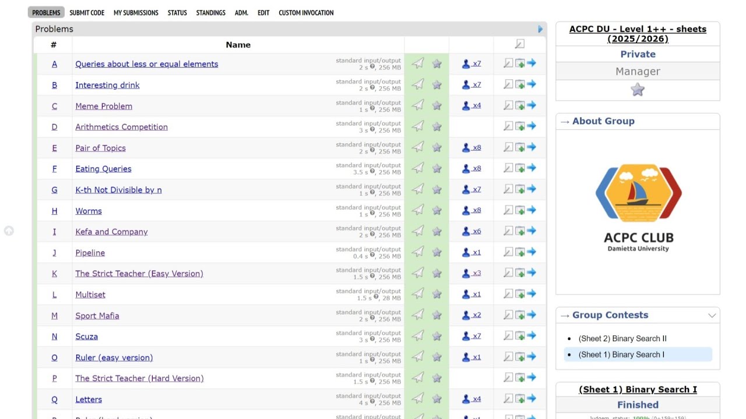
Task: Open (Sheet 1) Binary Search I heading link
Action: (x=638, y=389)
